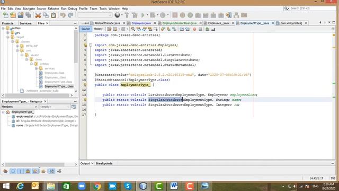Viewport: 339px width, 191px height.
Task: Open the Services panel tab
Action: click(25, 23)
